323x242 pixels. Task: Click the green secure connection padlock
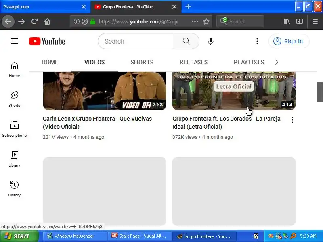coord(93,21)
